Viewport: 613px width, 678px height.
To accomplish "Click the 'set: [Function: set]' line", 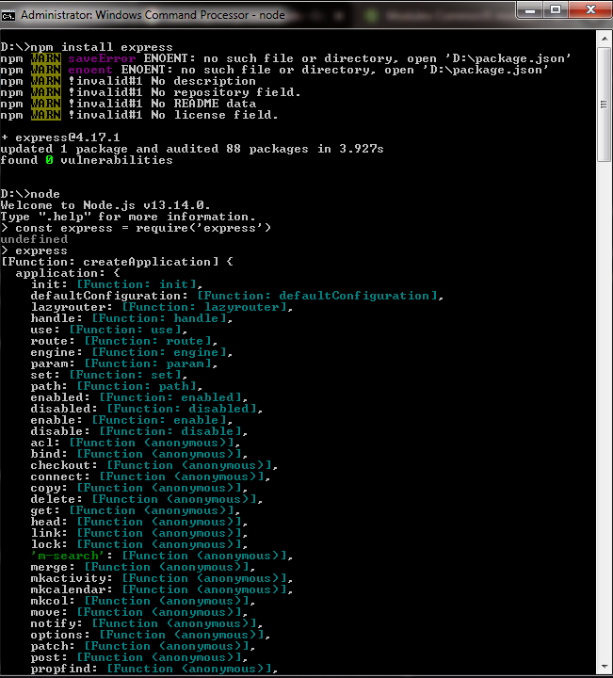I will tap(109, 375).
